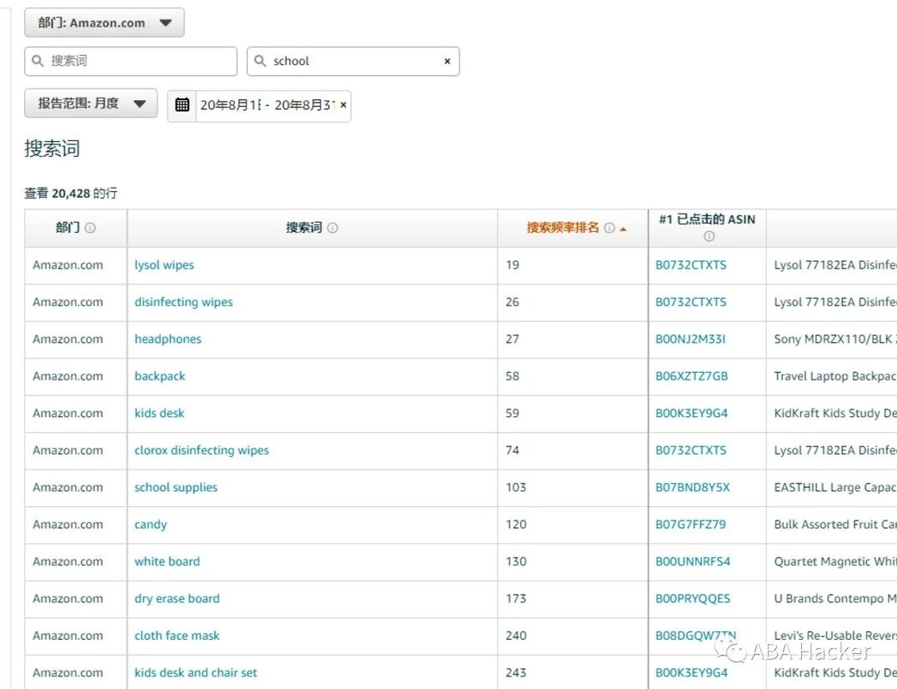Open the backpack search term
Viewport: 897px width, 689px height.
coord(159,376)
